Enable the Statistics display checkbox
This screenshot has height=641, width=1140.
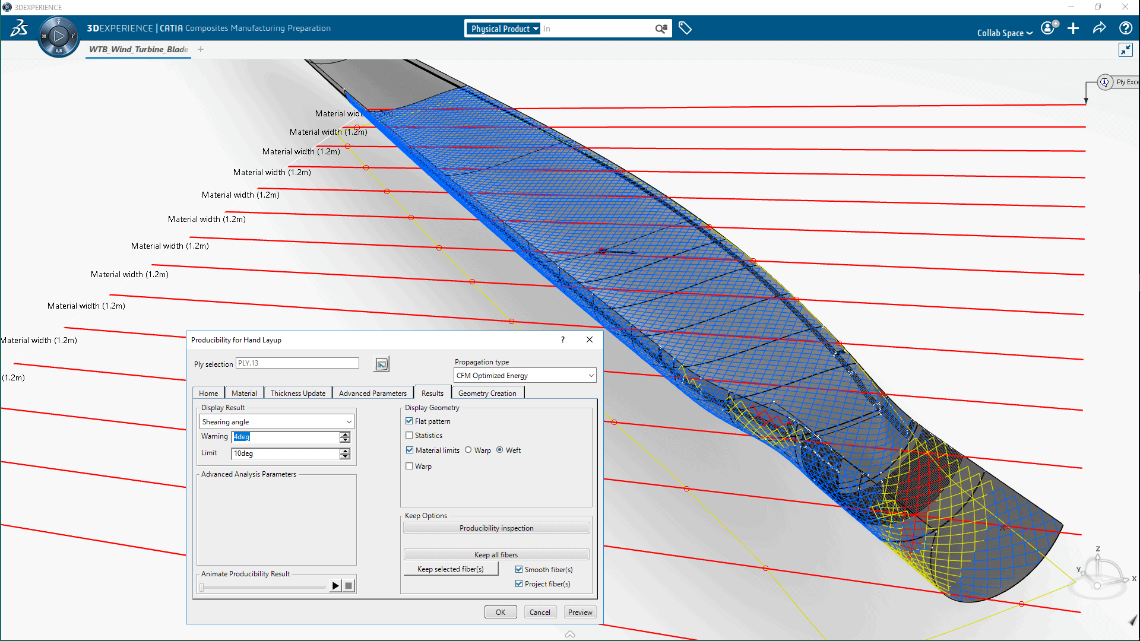[408, 435]
